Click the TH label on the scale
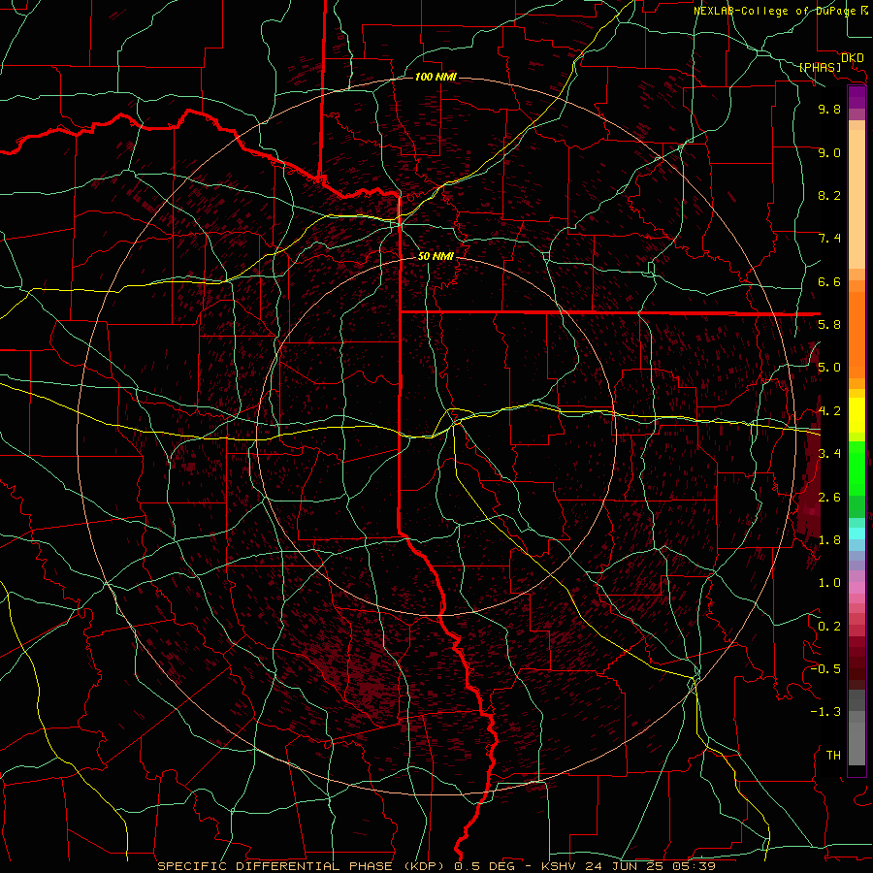Viewport: 873px width, 873px height. [x=833, y=756]
